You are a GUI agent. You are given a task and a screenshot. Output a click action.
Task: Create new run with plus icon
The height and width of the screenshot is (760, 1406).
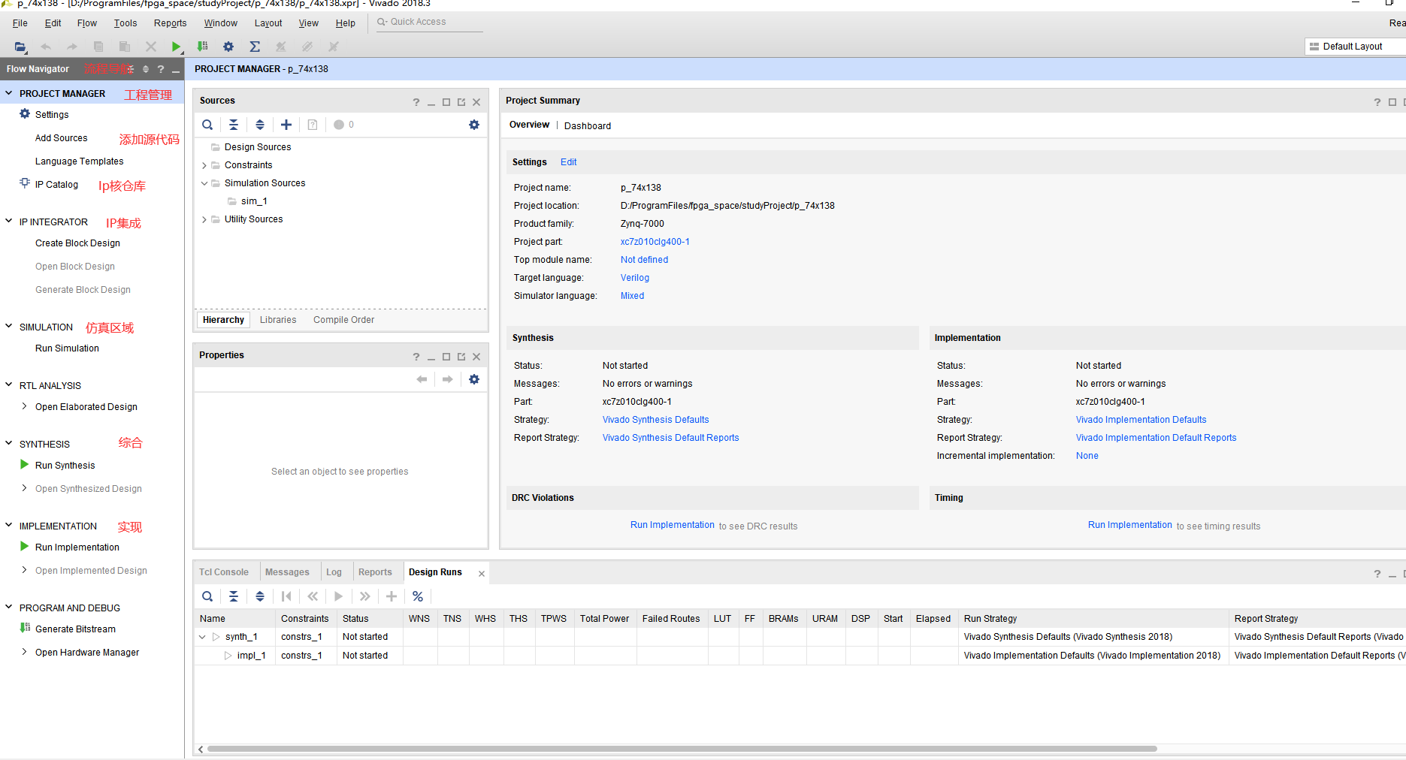coord(392,596)
